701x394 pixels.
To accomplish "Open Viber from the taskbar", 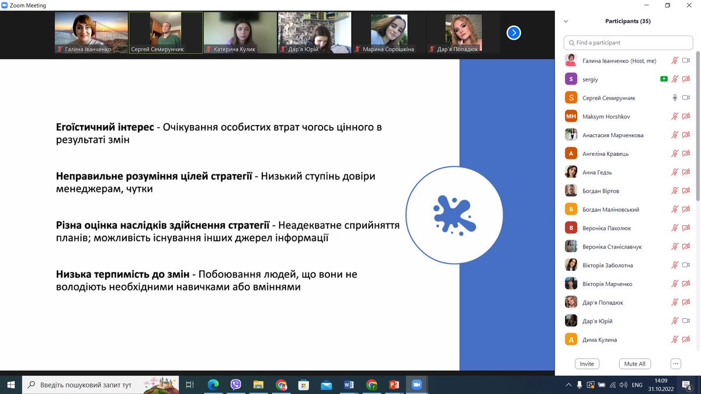I will coord(236,385).
